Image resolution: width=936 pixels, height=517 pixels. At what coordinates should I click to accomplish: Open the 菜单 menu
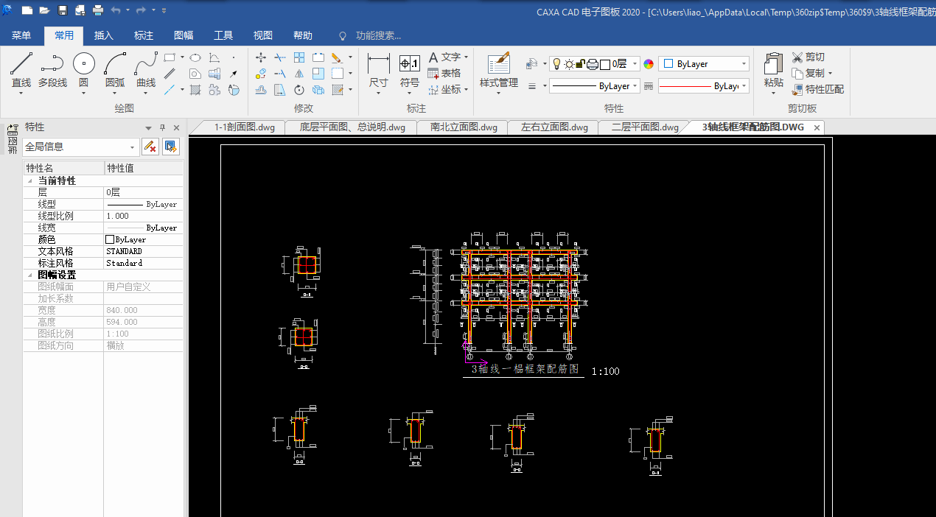coord(21,35)
